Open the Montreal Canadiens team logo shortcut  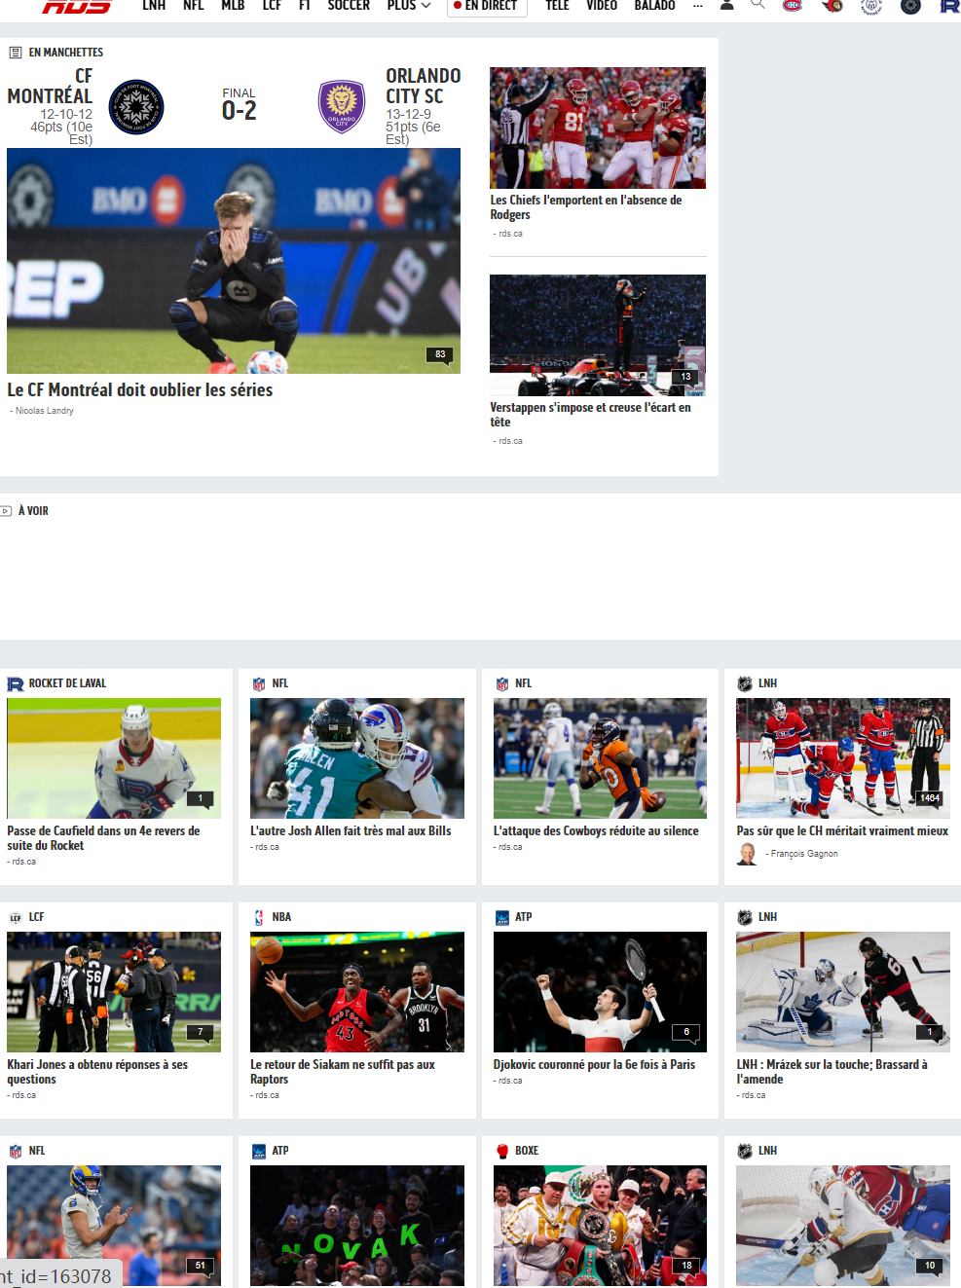[793, 5]
